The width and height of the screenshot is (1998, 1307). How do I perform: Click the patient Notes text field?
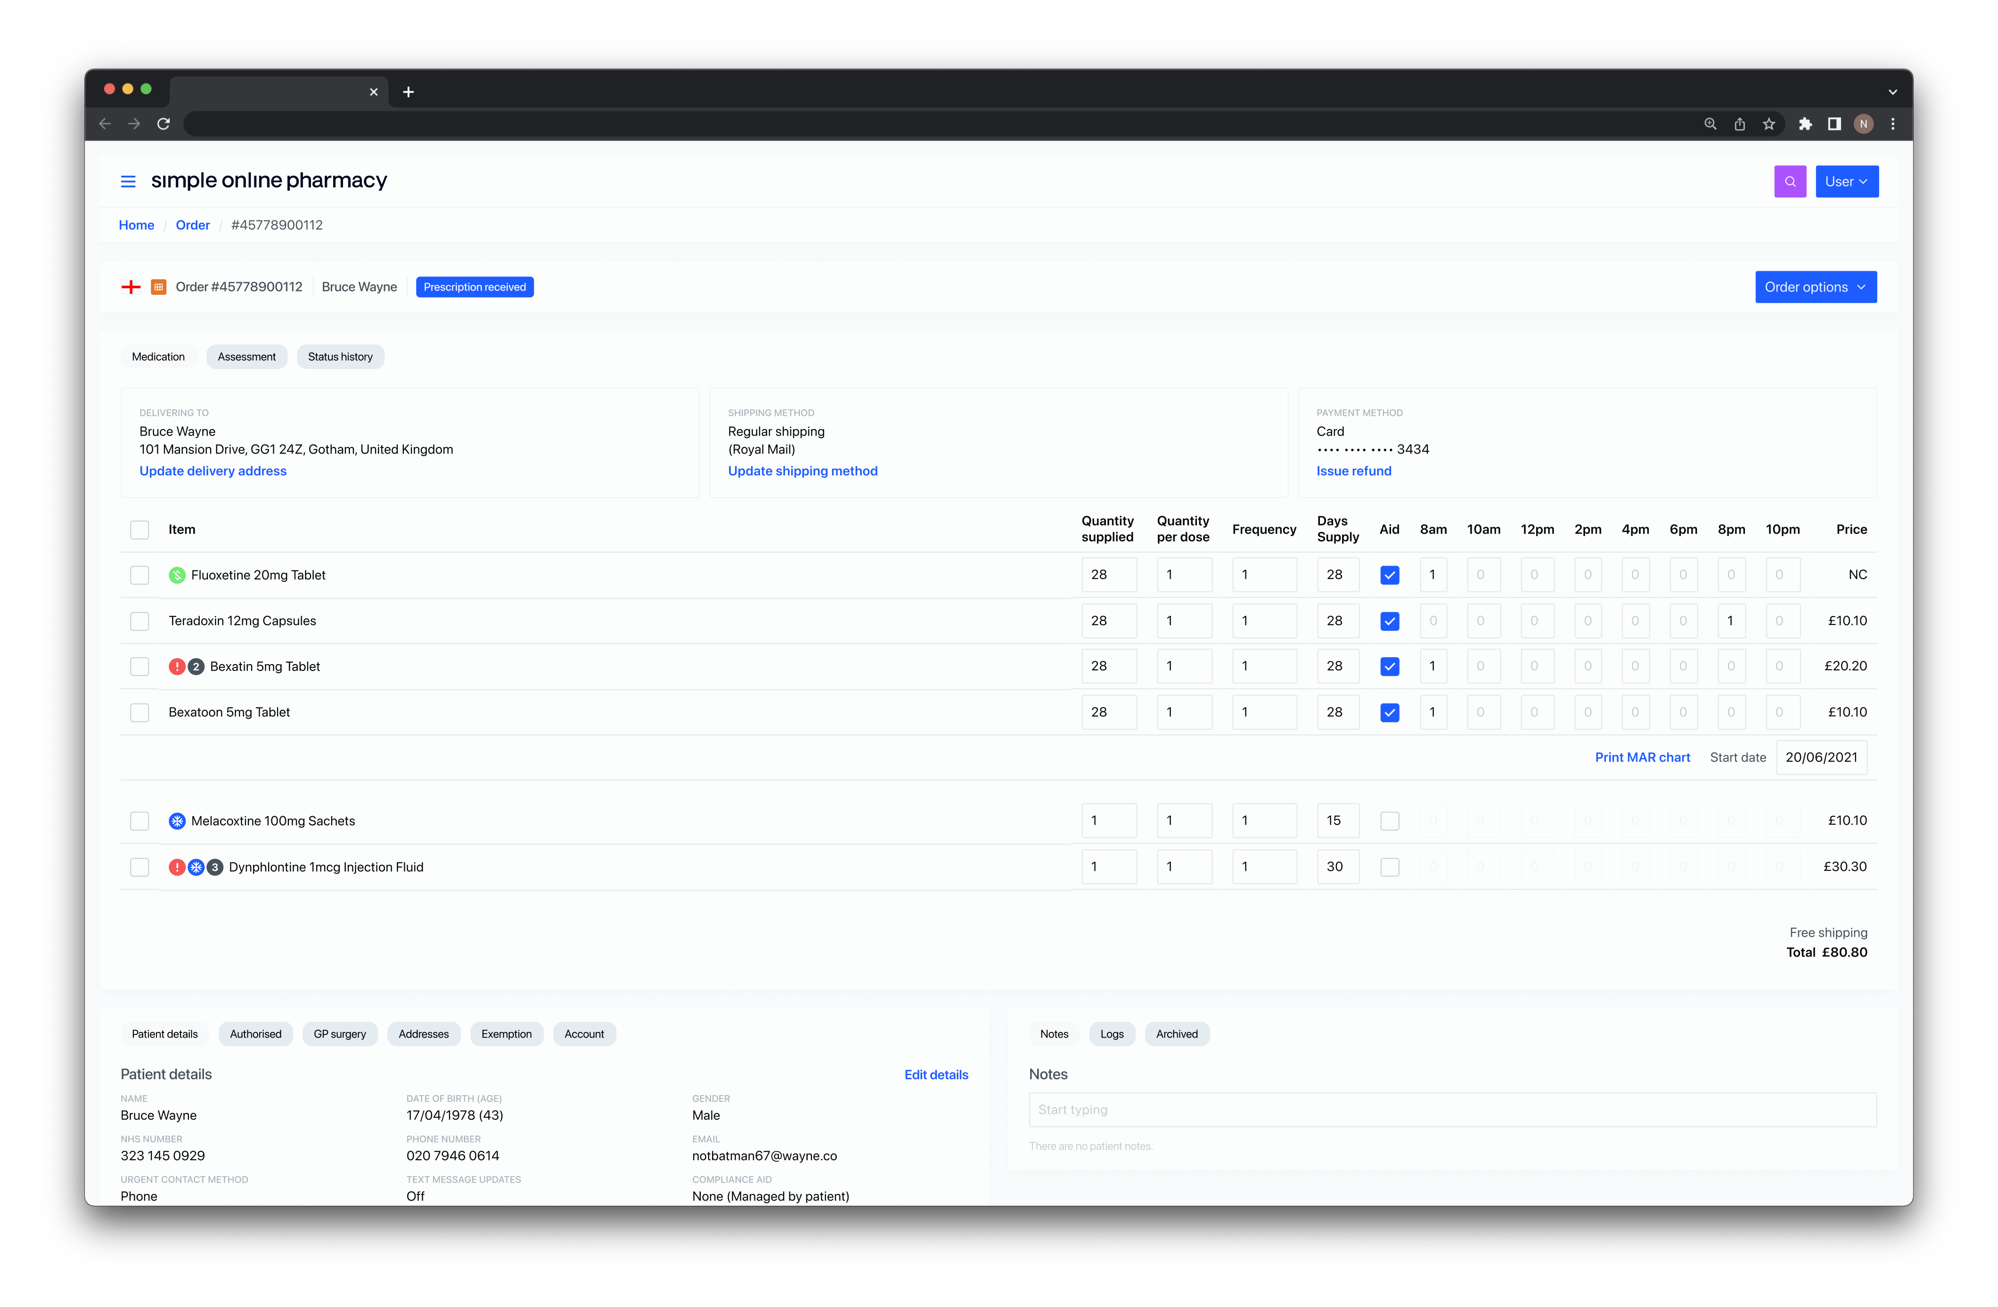tap(1452, 1110)
